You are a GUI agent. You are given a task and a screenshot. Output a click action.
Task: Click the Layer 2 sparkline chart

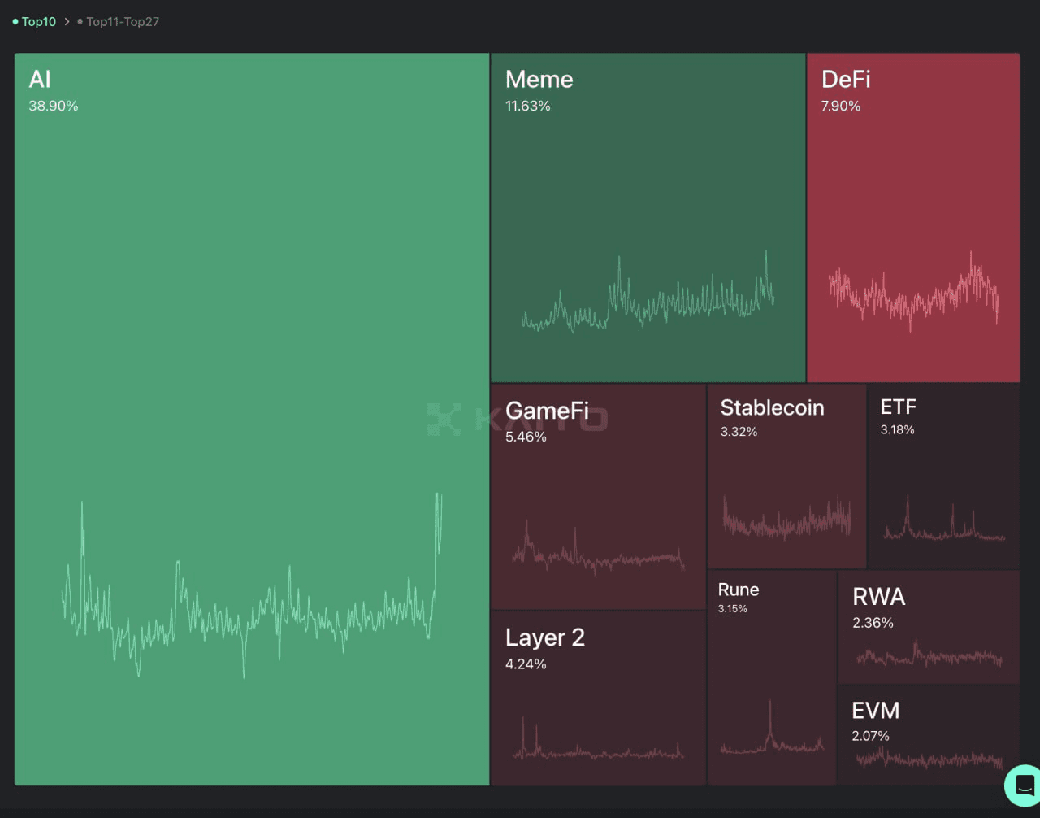[598, 738]
